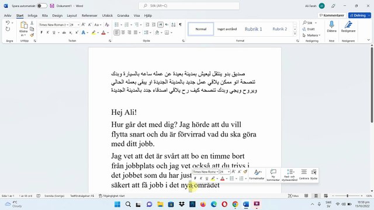374x210 pixels.
Task: Expand the styles gallery more arrow
Action: click(x=295, y=34)
